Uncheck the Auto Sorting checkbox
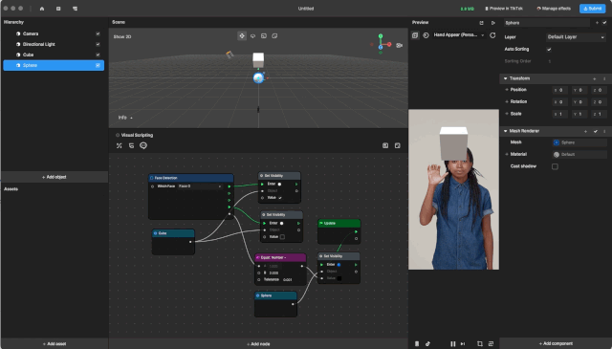Screen dimensions: 612x349 549,49
